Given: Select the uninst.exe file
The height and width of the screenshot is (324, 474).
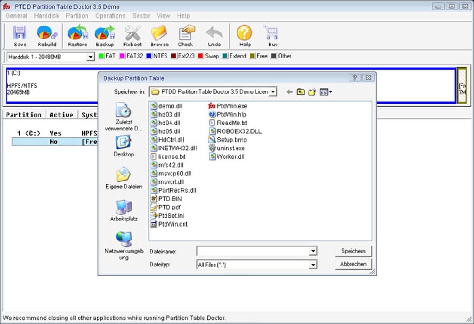Looking at the screenshot, I should [227, 148].
